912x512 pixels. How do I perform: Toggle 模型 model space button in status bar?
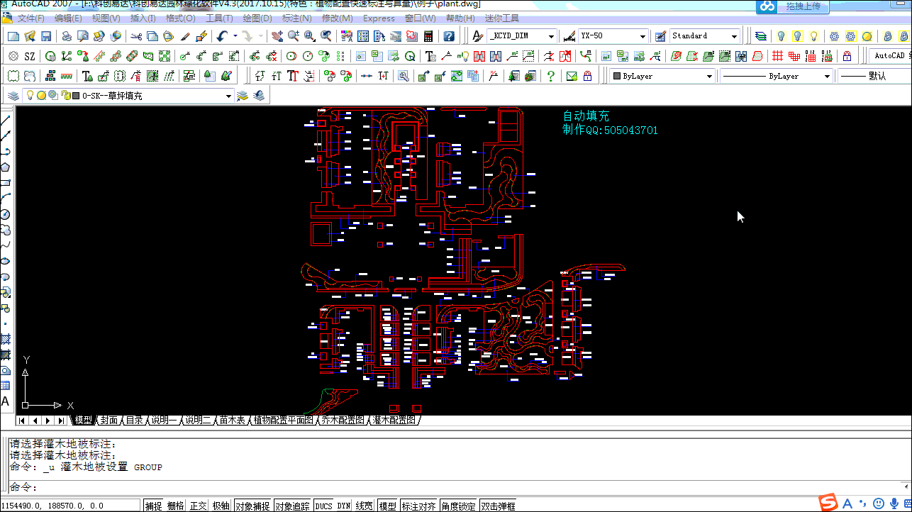pos(388,506)
